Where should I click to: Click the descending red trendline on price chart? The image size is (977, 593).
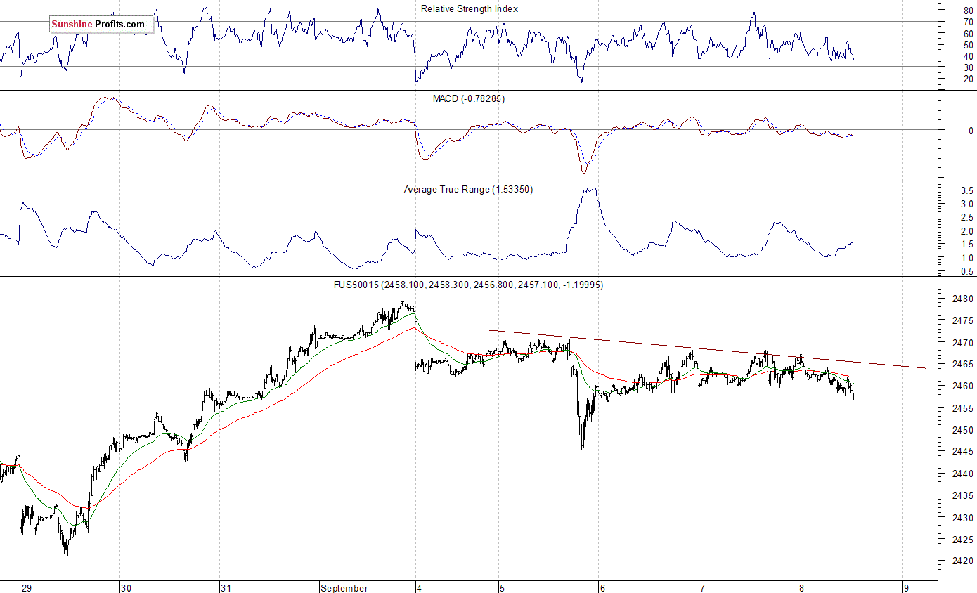(x=703, y=348)
